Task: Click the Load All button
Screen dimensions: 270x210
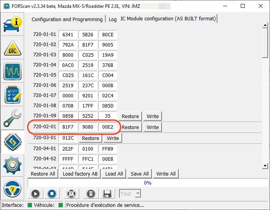Action: pos(114,174)
